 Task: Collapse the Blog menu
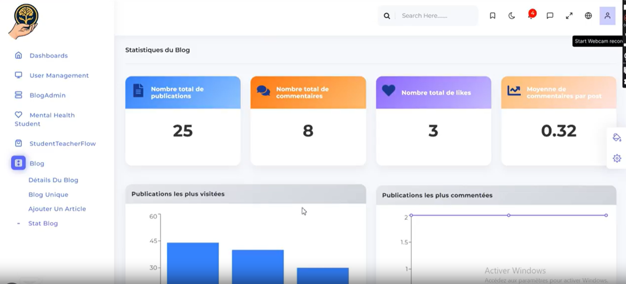[x=37, y=164]
